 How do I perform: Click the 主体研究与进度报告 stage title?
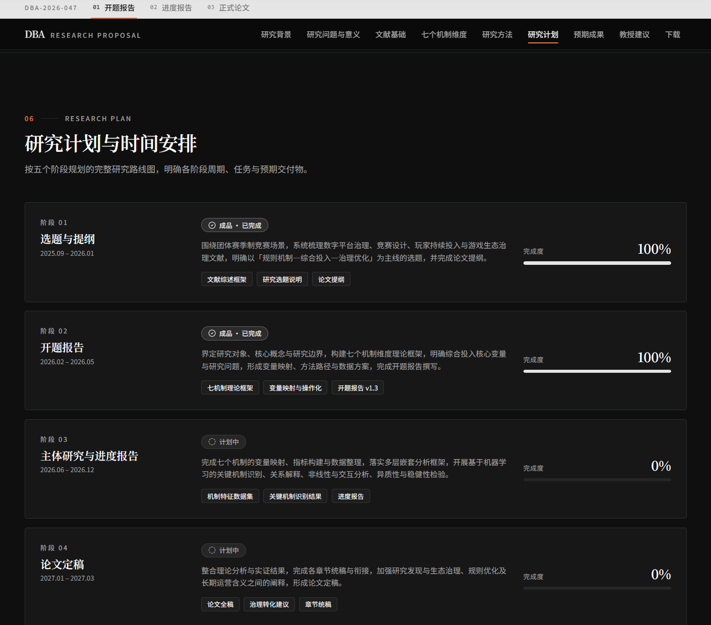pyautogui.click(x=89, y=456)
